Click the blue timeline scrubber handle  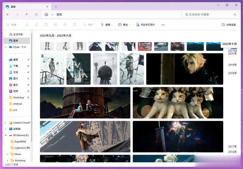point(234,48)
